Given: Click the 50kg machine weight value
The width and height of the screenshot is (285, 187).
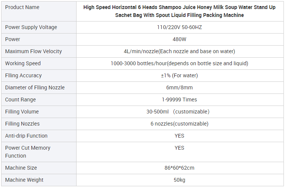Looking at the screenshot, I should tap(179, 180).
